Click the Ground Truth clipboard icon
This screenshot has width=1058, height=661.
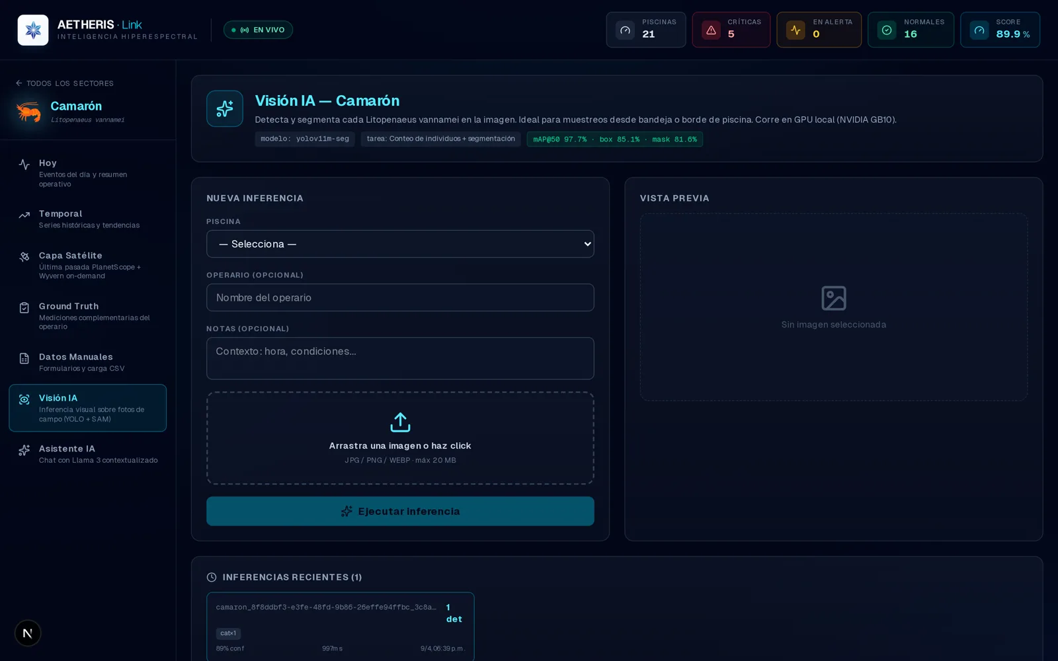[x=24, y=307]
